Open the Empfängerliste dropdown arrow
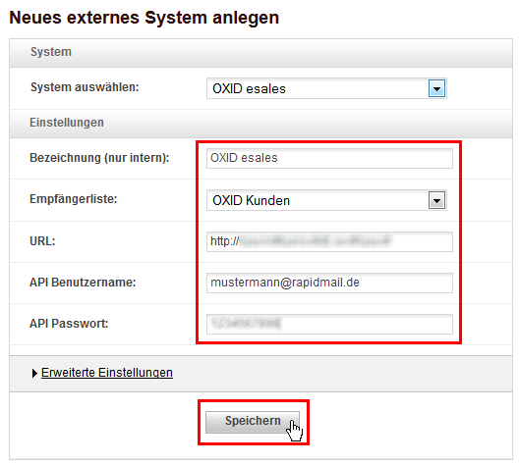Viewport: 519px width, 465px height. (436, 200)
